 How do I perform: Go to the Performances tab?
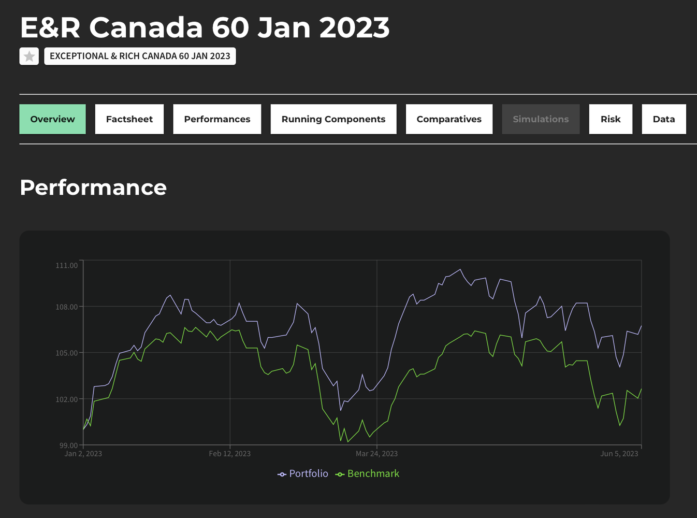click(x=217, y=119)
